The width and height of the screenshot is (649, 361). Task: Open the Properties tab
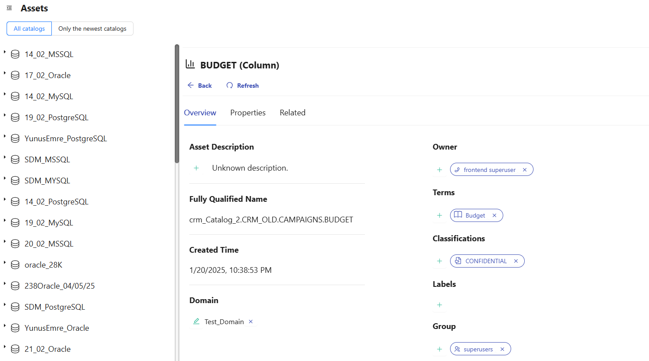pos(248,113)
